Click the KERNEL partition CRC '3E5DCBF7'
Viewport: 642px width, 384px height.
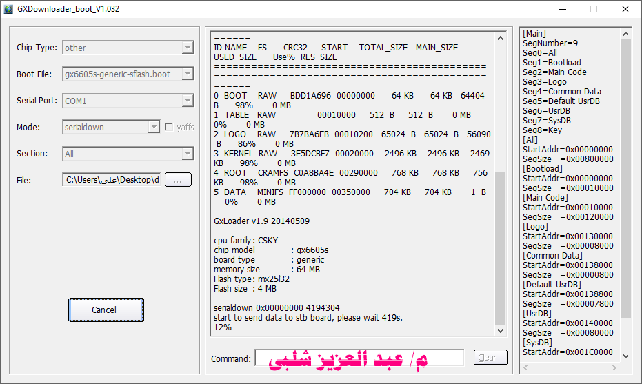click(x=310, y=154)
